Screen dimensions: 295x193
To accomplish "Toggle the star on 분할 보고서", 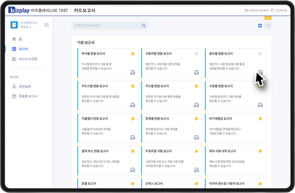I will 133,184.
